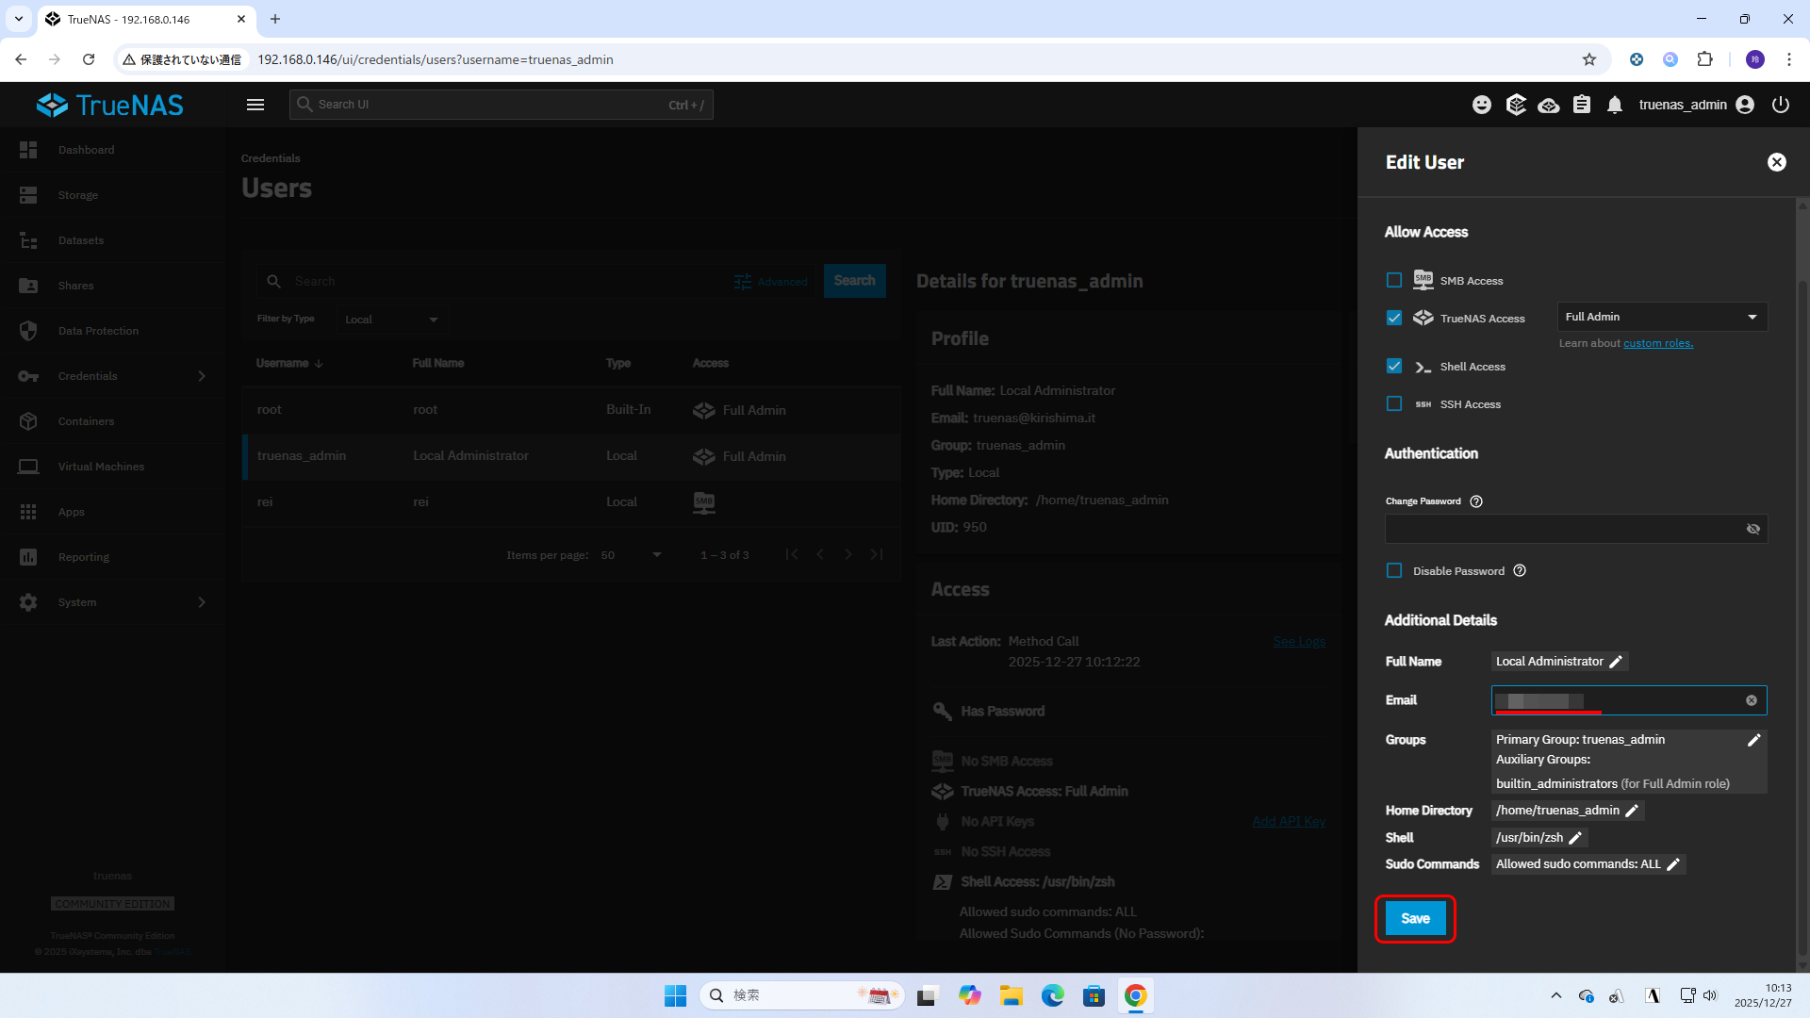This screenshot has height=1018, width=1810.
Task: Click the alerts bell icon
Action: point(1615,105)
